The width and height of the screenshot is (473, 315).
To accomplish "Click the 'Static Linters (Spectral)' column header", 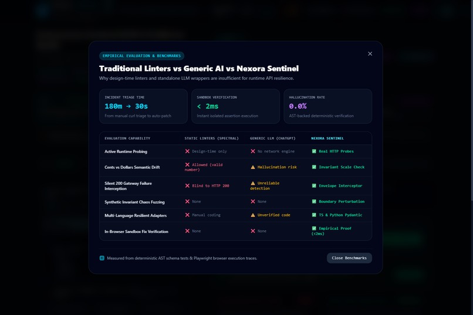I will [211, 138].
